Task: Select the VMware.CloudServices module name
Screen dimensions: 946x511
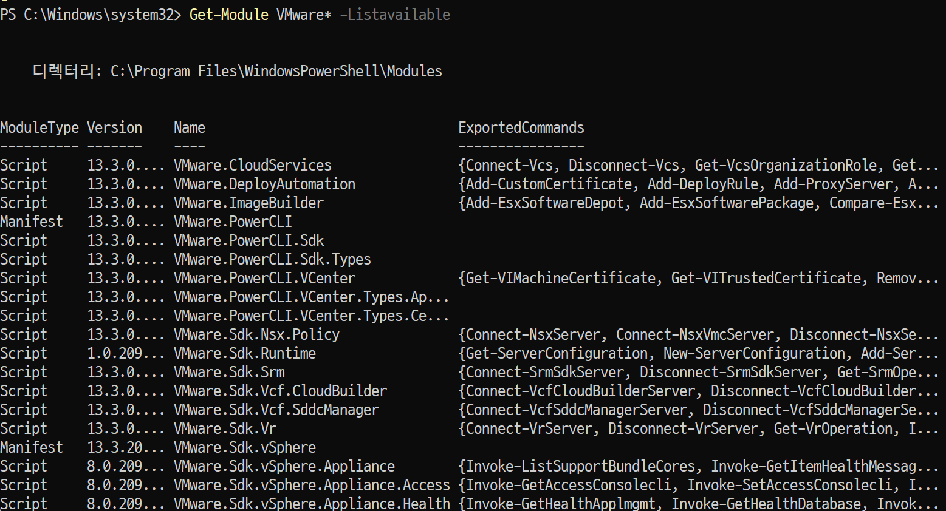Action: tap(253, 165)
